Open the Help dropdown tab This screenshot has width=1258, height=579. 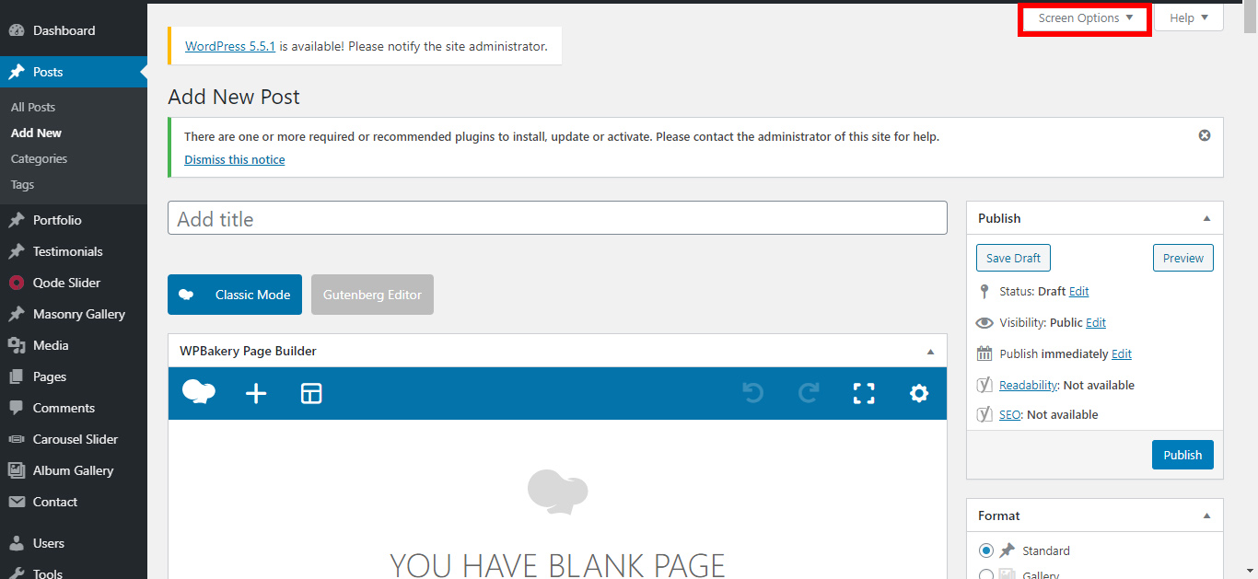point(1189,18)
